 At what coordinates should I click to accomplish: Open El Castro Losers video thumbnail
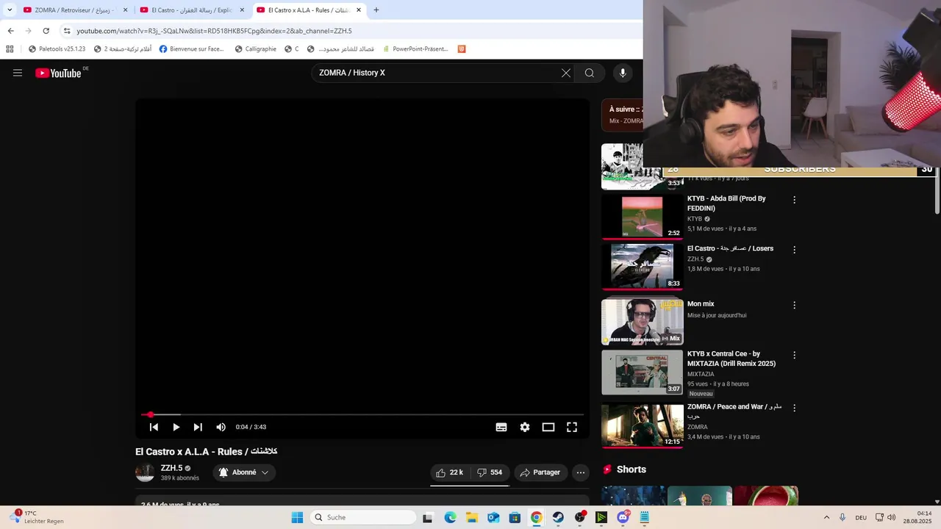click(642, 266)
